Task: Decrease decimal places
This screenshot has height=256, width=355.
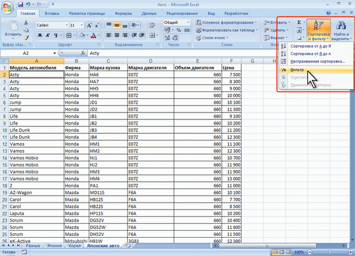Action: (x=175, y=38)
